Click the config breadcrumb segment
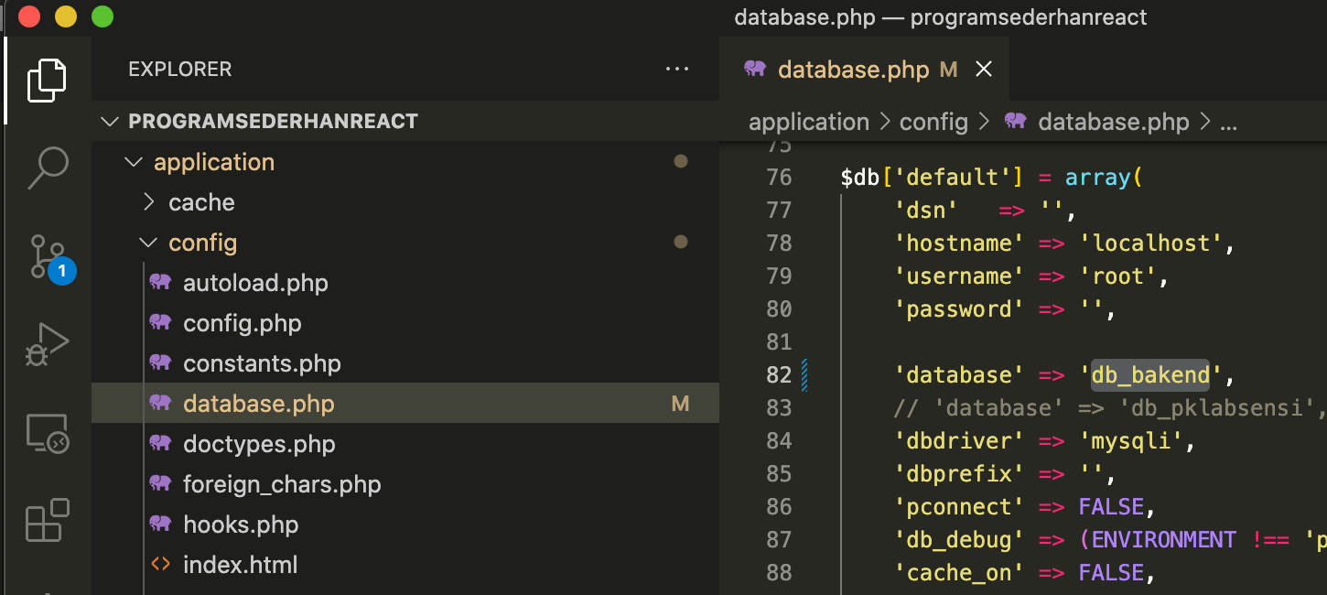 pos(933,122)
